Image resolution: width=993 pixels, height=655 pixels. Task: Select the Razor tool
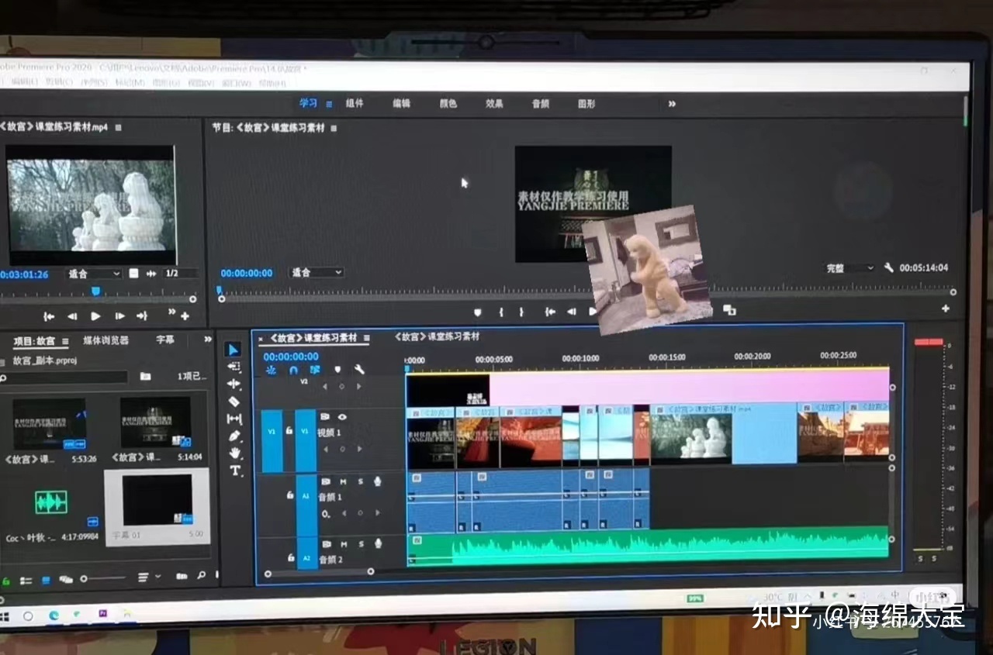tap(234, 401)
